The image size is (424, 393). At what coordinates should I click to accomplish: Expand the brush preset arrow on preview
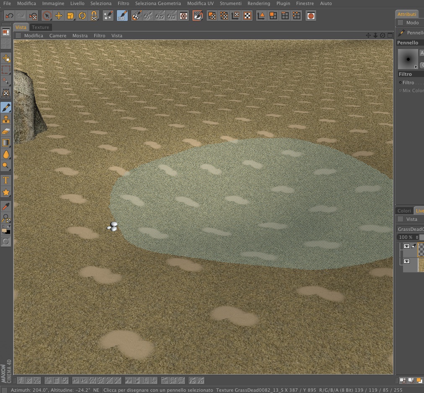(x=416, y=67)
